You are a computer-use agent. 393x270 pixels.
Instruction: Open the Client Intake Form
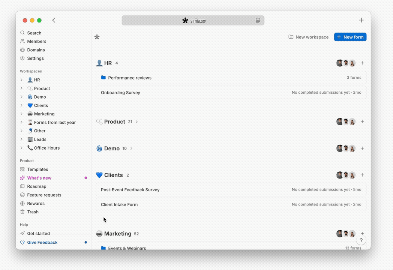(x=231, y=205)
